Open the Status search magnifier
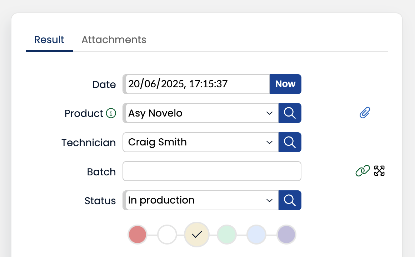415x257 pixels. 290,200
